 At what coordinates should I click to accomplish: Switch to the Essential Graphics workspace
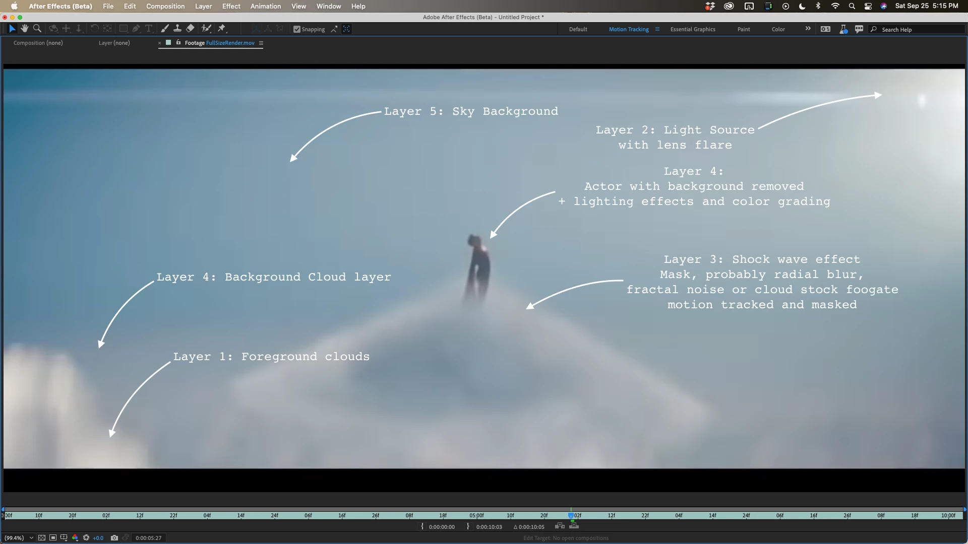point(692,29)
